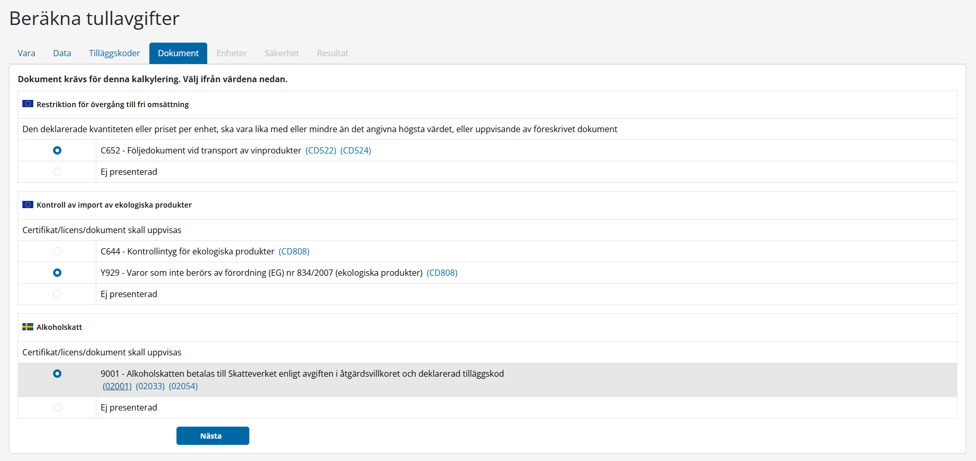
Task: Choose Ej presenterad under ekologiska produkter
Action: click(x=57, y=294)
